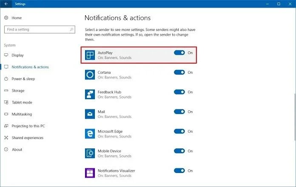This screenshot has height=187, width=296.
Task: Click the Display monitor icon
Action: pos(6,55)
